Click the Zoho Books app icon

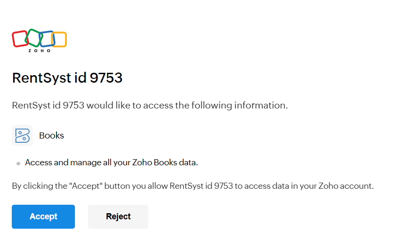coord(23,135)
